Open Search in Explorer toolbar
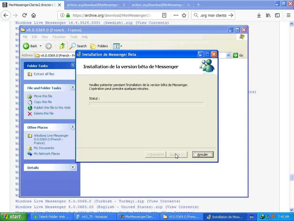 [x=78, y=46]
